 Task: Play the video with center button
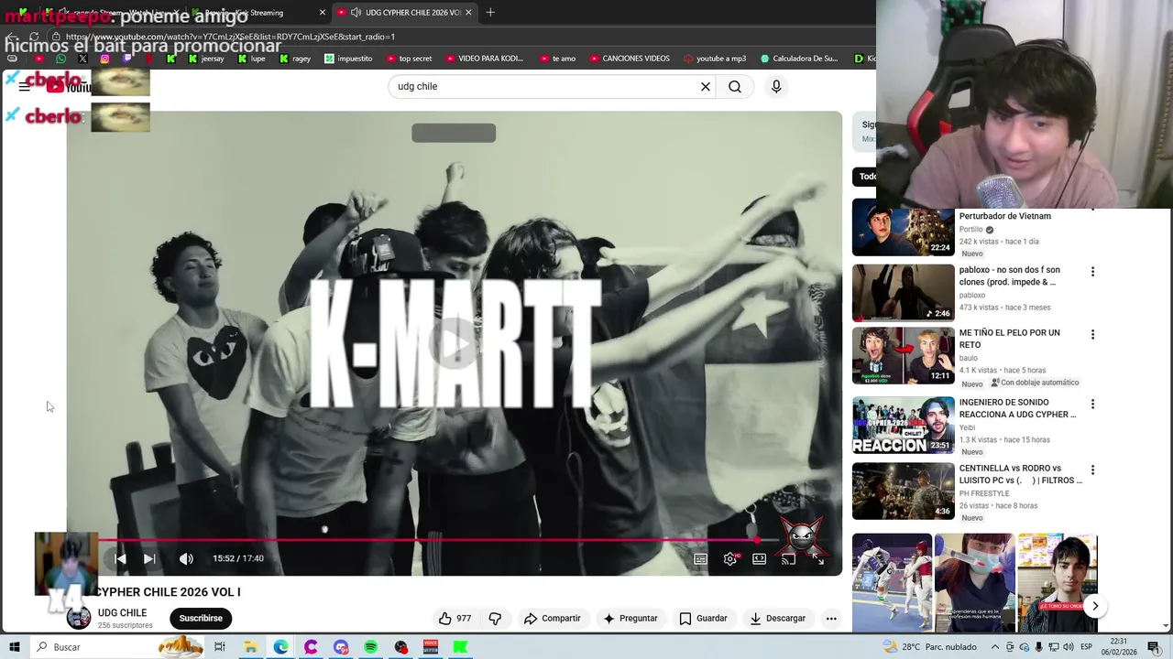(x=454, y=343)
